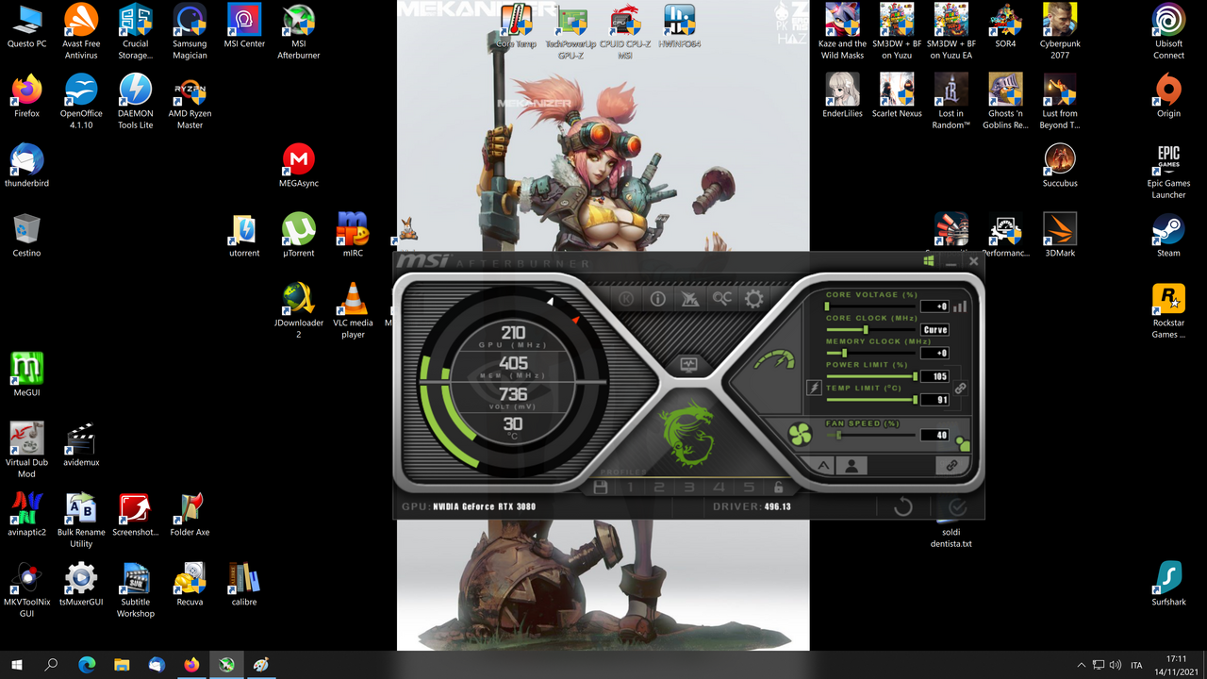Select the MEGAsync desktop icon
Viewport: 1207px width, 679px height.
pyautogui.click(x=298, y=166)
